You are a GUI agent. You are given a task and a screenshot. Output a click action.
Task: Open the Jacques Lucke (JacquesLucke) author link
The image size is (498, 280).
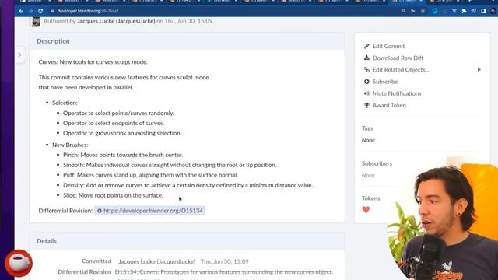pyautogui.click(x=116, y=21)
